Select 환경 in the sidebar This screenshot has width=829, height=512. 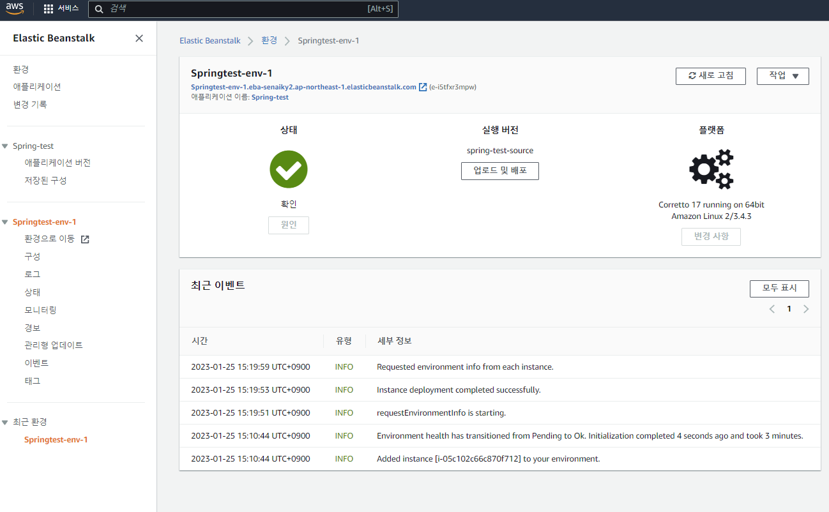(21, 69)
